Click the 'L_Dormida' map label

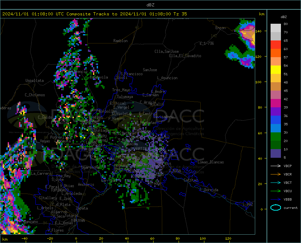[209, 190]
